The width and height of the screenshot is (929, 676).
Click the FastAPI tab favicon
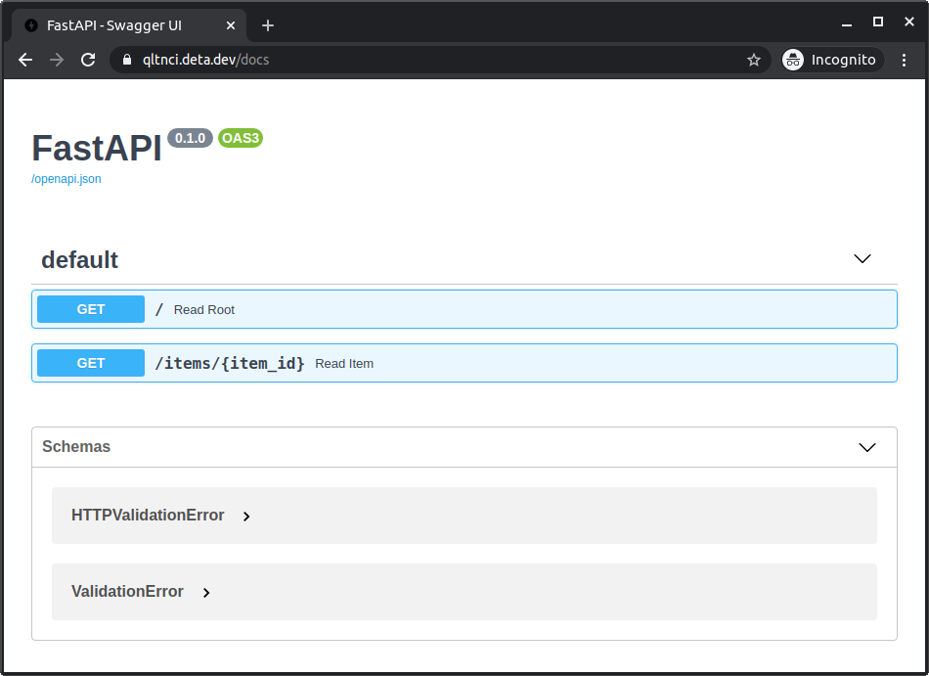tap(31, 25)
